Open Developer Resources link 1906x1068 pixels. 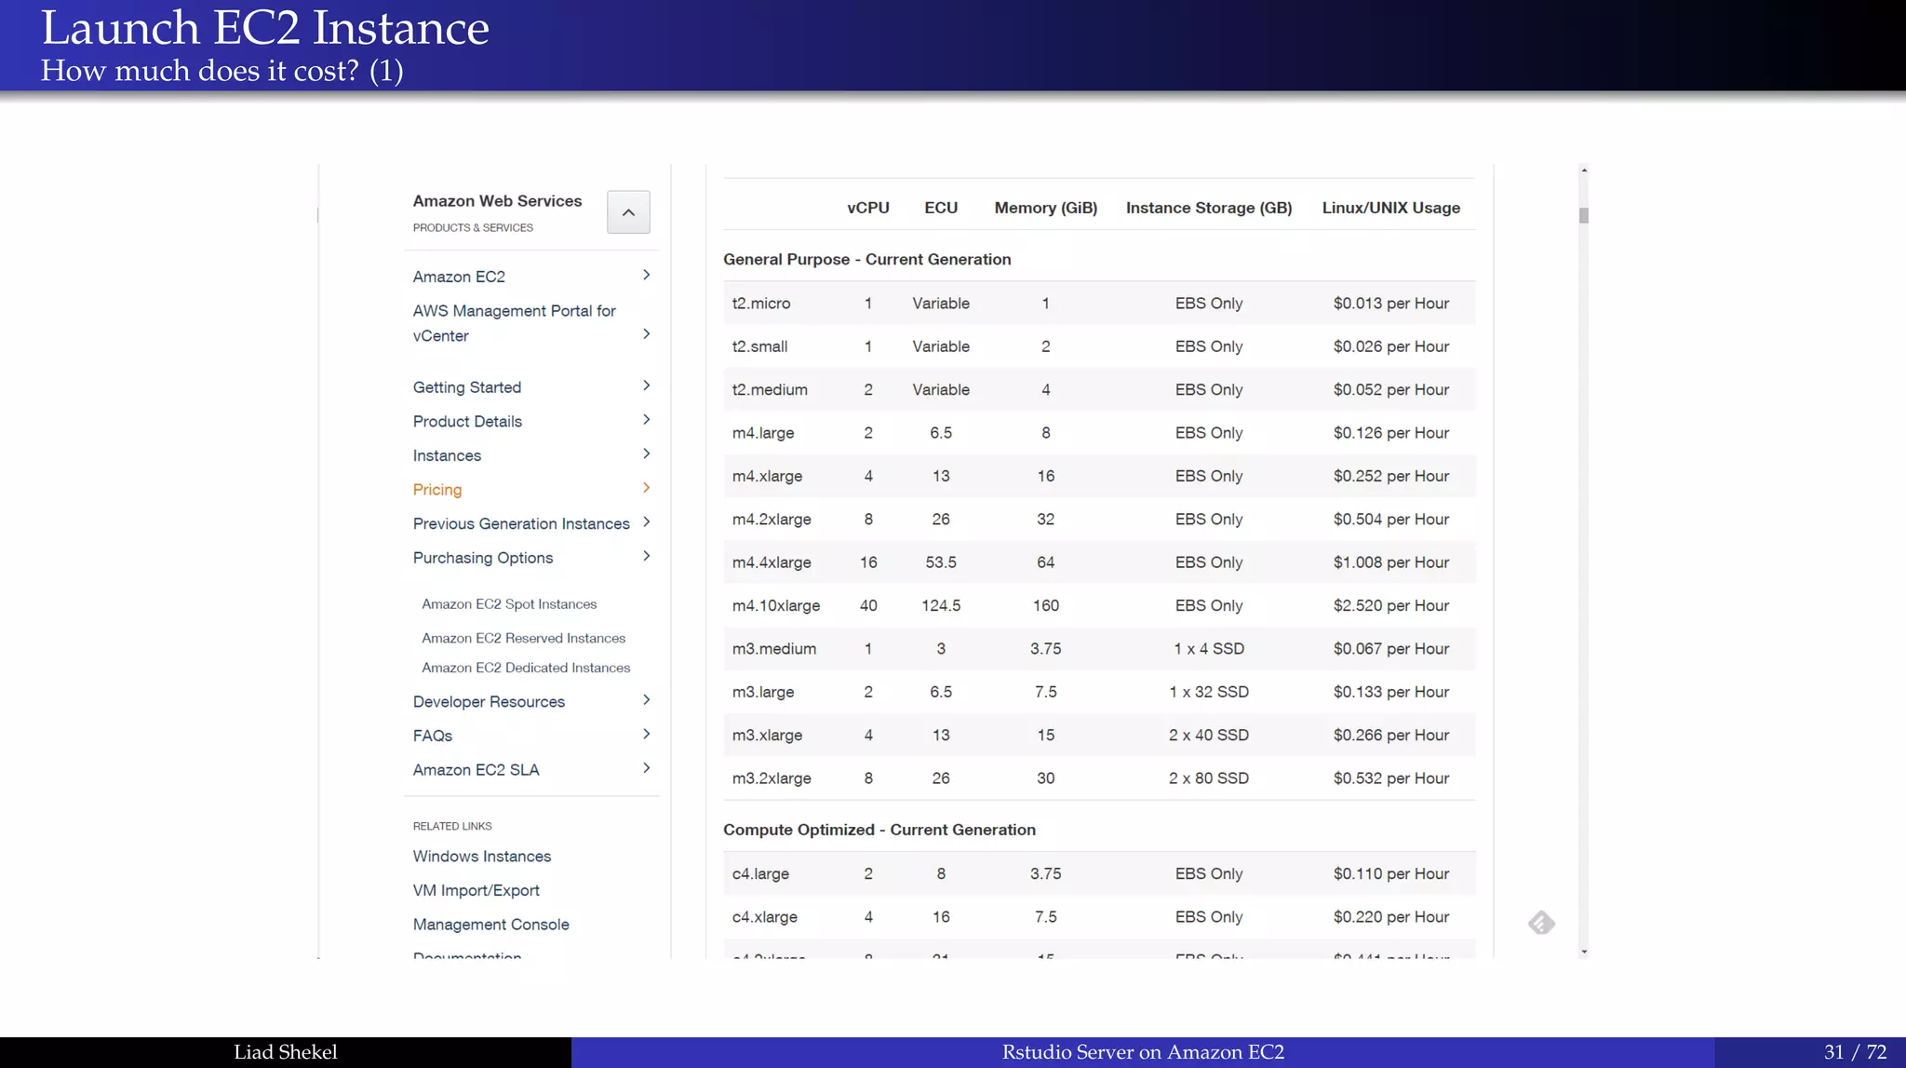click(489, 702)
